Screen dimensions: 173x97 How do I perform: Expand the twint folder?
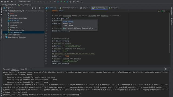[x=6, y=13]
